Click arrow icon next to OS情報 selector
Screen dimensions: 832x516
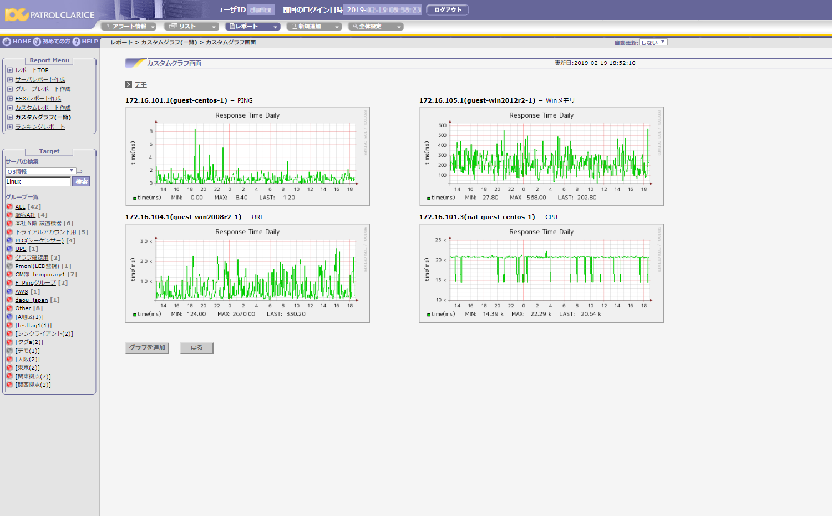pos(79,171)
